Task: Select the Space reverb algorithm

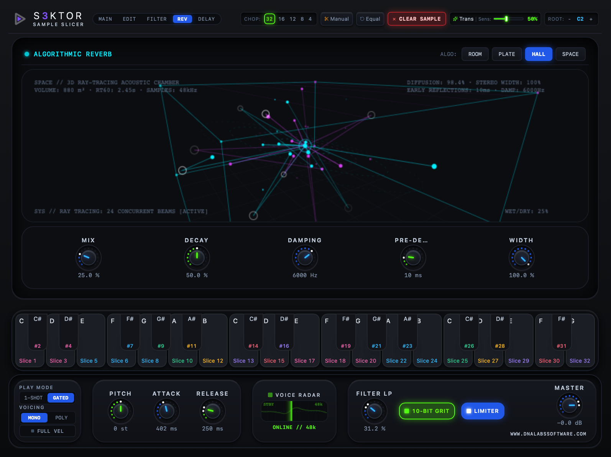Action: 570,54
